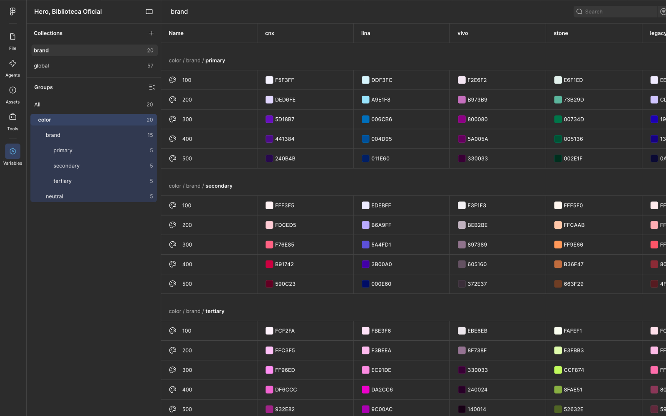Show All groups

coord(94,104)
